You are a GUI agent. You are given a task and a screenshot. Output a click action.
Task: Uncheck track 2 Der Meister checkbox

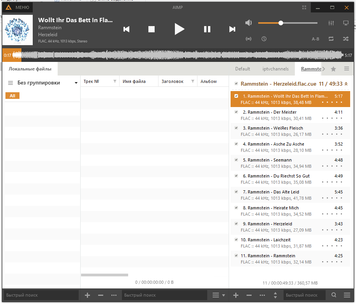click(236, 112)
